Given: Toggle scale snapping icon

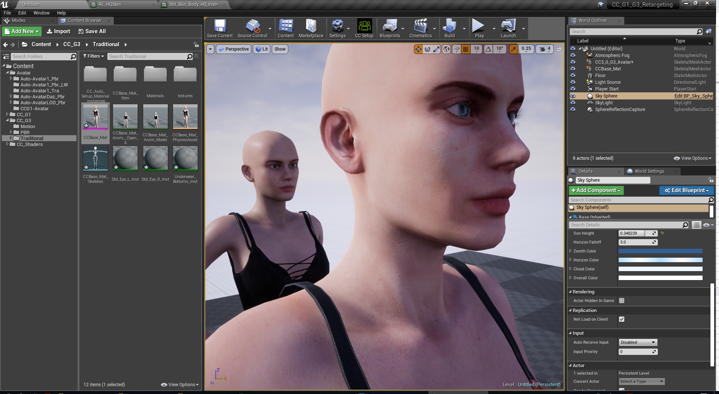Looking at the screenshot, I should pyautogui.click(x=514, y=49).
